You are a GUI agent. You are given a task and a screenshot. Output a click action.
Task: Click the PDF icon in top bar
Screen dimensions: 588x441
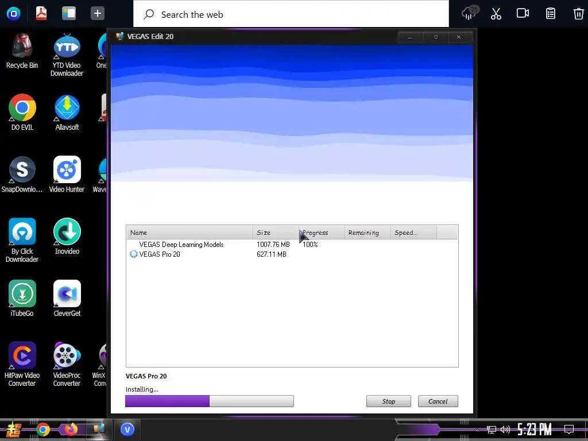41,14
